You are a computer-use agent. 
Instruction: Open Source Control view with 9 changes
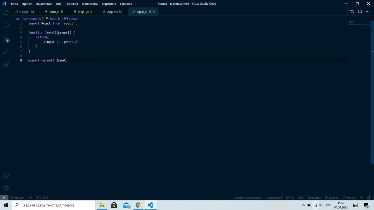[6, 38]
